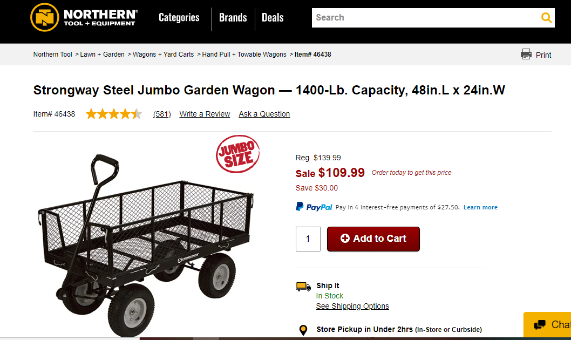Click the Ask a Question link

coord(264,114)
